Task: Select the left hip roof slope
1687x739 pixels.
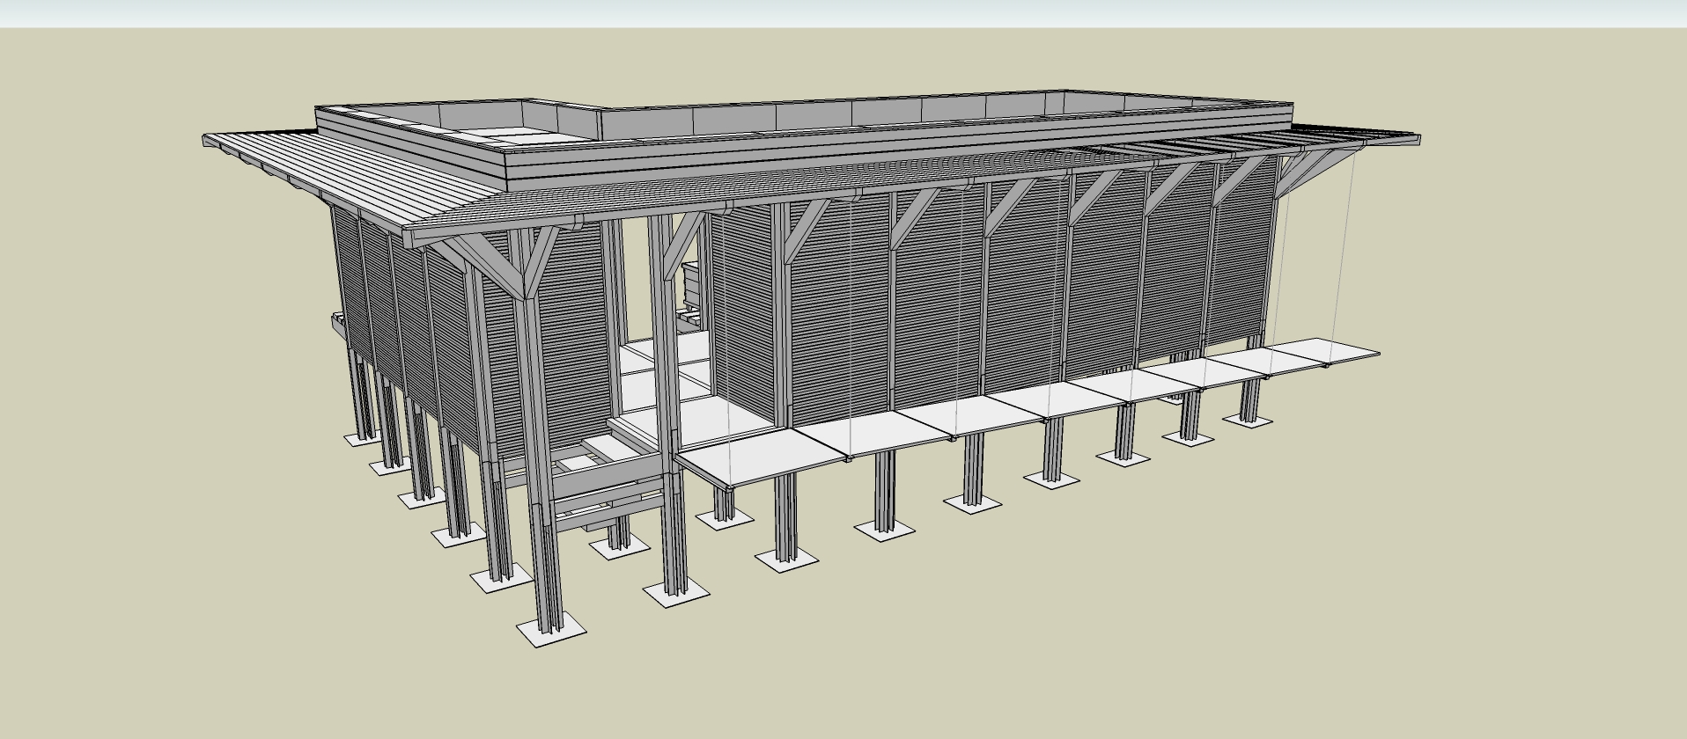Action: 352,176
